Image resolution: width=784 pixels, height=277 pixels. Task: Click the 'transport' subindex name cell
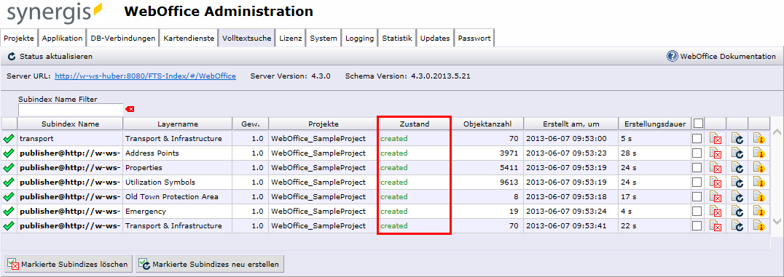click(70, 139)
